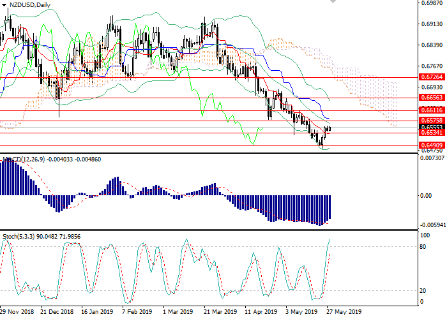Click the red 0.64909 price level tag
Screen dimensions: 447x319
(431, 145)
